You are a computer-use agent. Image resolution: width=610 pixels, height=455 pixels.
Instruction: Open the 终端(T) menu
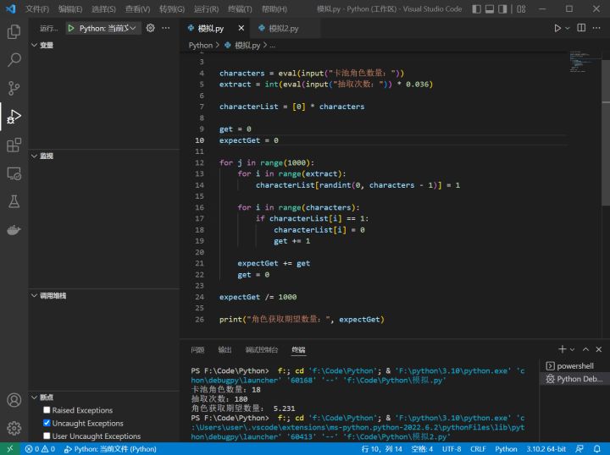240,8
